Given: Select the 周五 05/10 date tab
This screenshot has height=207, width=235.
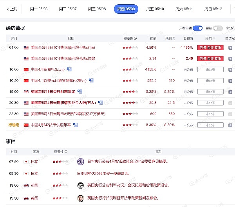Looking at the screenshot, I should click(155, 9).
